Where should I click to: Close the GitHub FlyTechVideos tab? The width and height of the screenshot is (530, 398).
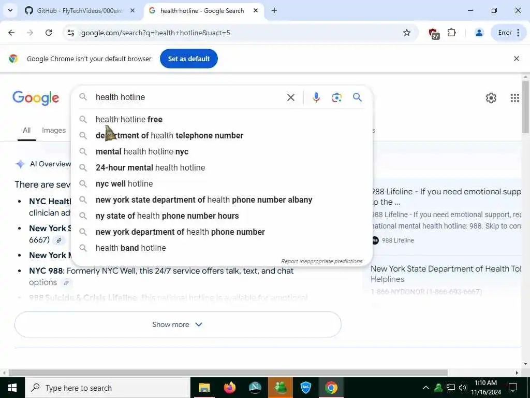point(132,11)
